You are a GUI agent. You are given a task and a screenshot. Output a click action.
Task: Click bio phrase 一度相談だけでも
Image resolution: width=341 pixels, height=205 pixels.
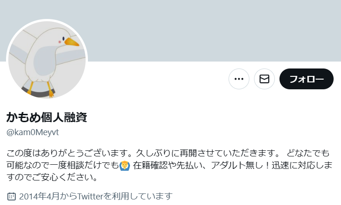pyautogui.click(x=84, y=166)
